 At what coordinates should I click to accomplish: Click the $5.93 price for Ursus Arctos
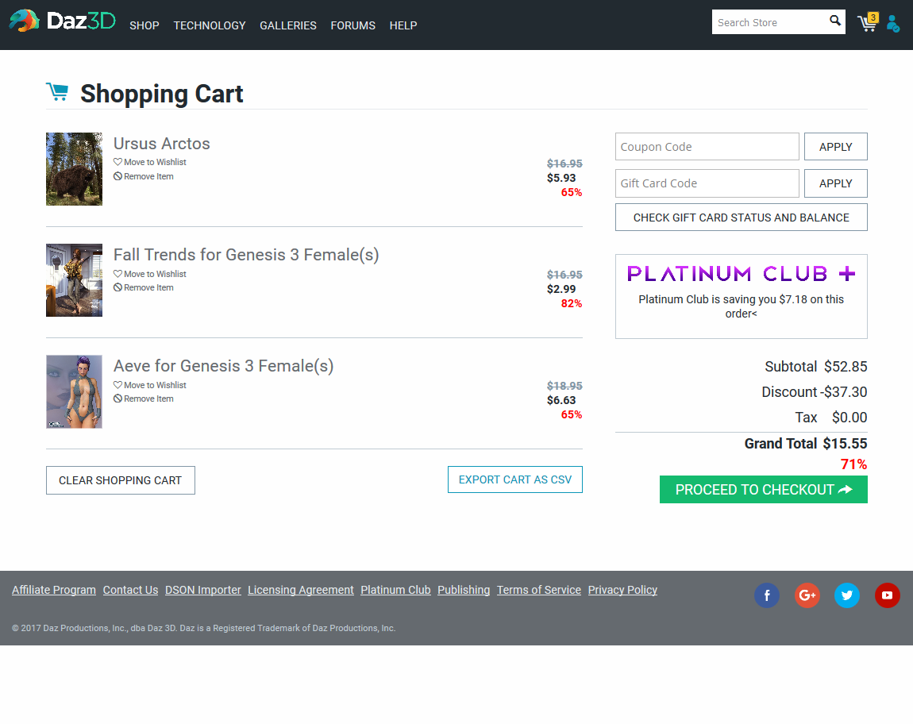tap(561, 178)
